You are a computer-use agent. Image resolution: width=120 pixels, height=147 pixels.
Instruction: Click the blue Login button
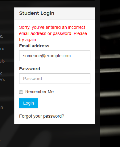(x=28, y=103)
